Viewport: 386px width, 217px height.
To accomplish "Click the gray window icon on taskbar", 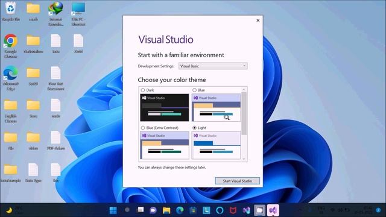I will coord(260,210).
